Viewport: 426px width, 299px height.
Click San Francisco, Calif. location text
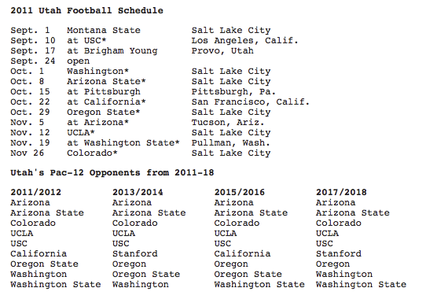click(251, 102)
